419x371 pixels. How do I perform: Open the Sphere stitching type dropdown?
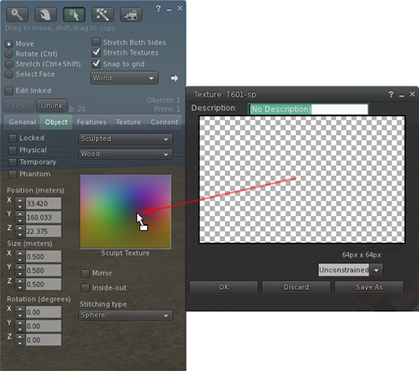click(126, 315)
